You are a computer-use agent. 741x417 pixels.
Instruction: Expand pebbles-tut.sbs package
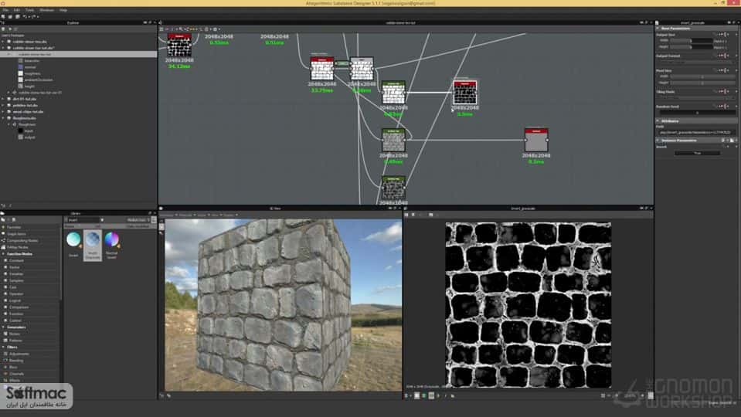[x=3, y=105]
